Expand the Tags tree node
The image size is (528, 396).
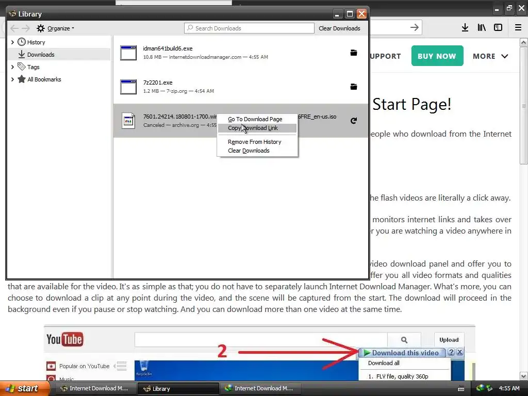[12, 67]
